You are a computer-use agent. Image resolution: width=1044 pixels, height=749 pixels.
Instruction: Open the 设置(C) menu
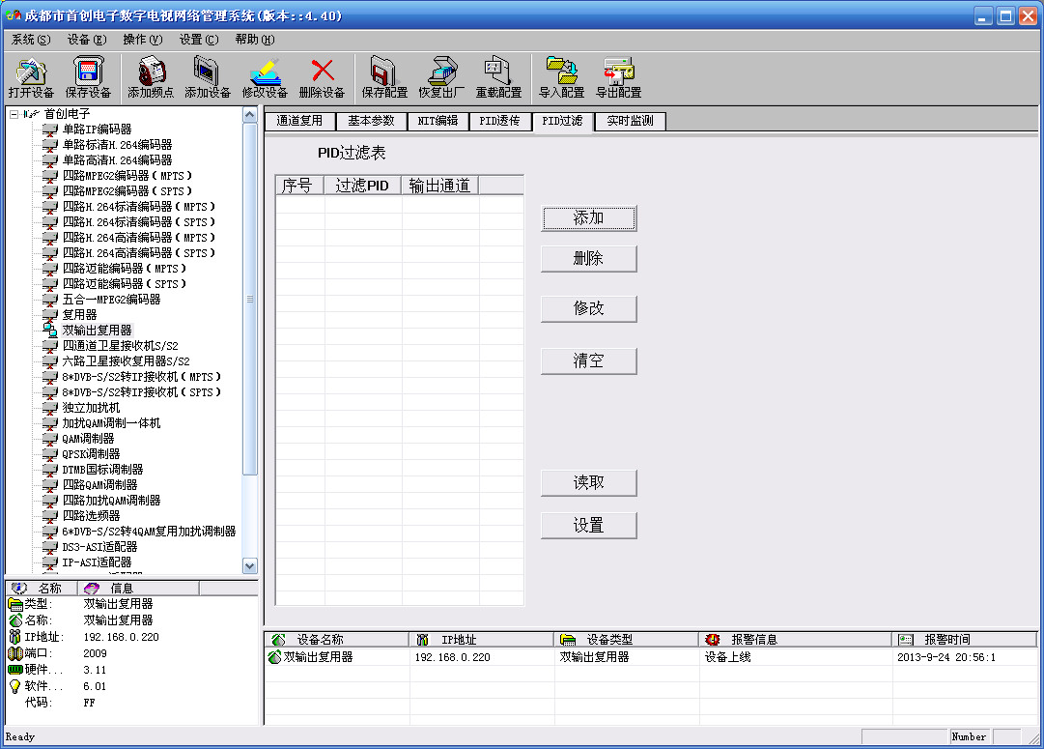(x=198, y=40)
